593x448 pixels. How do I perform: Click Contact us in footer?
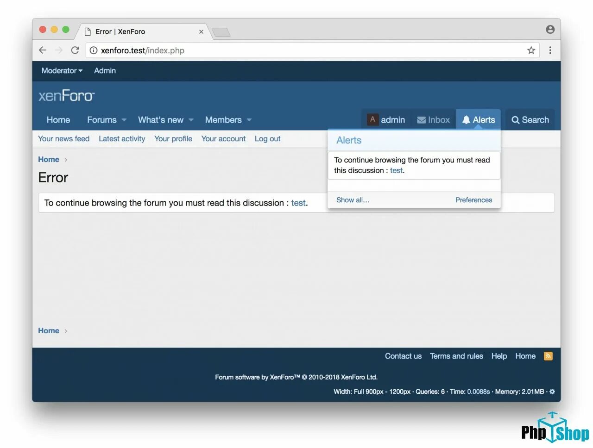[x=403, y=356]
